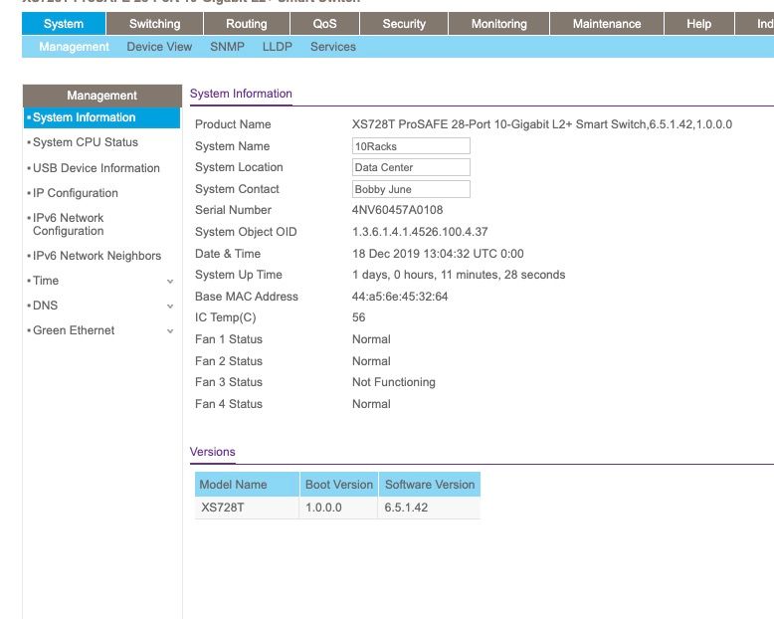
Task: Open USB Device Information page
Action: pos(96,168)
